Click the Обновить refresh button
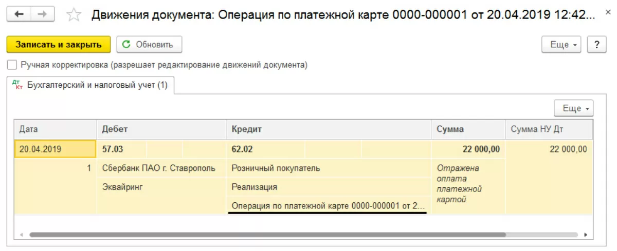Image resolution: width=617 pixels, height=251 pixels. point(149,45)
